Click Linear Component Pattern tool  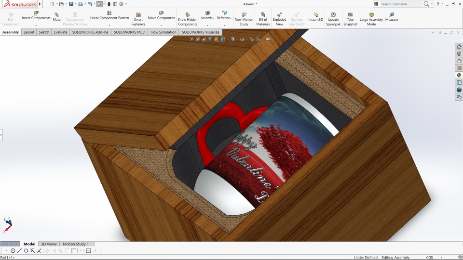click(x=109, y=15)
